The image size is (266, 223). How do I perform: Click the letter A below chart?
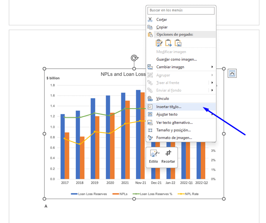[x=46, y=206]
